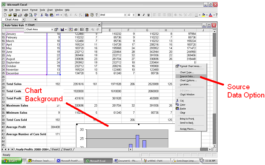Click the Chart Wizard toolbar icon
265x165 pixels.
click(x=86, y=15)
